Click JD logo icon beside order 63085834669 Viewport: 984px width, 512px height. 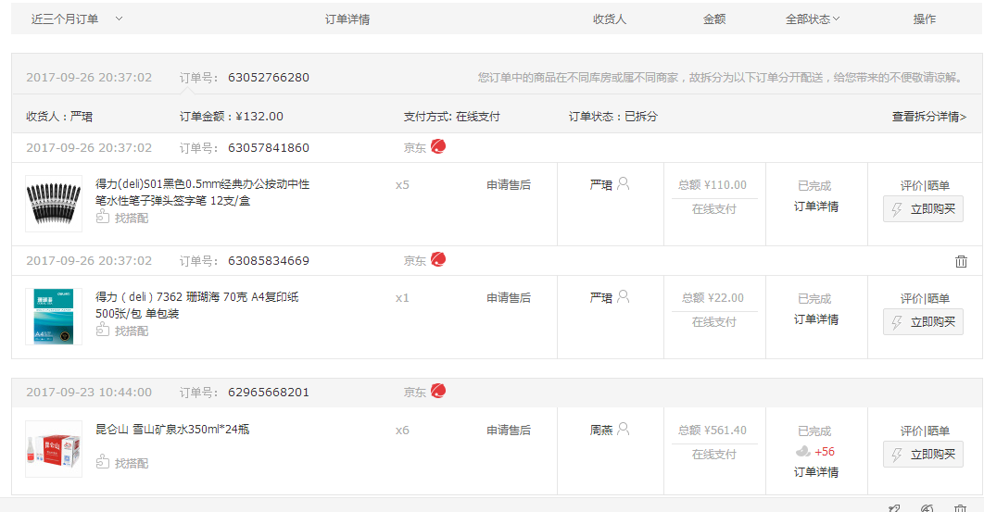pos(438,260)
